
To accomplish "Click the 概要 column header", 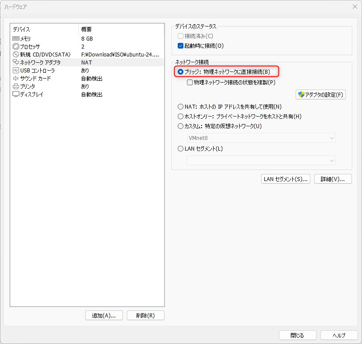I will click(x=121, y=29).
